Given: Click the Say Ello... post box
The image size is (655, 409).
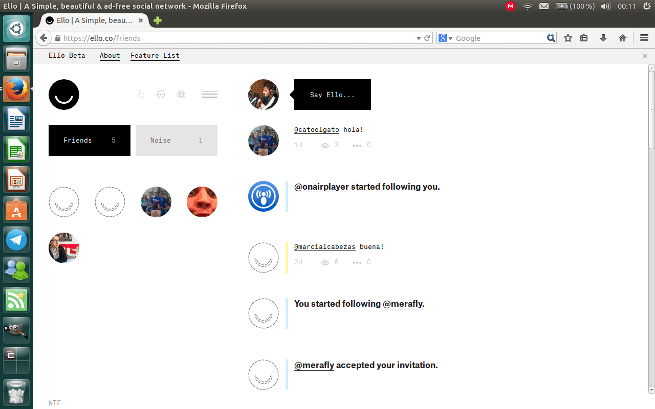Looking at the screenshot, I should pyautogui.click(x=333, y=95).
